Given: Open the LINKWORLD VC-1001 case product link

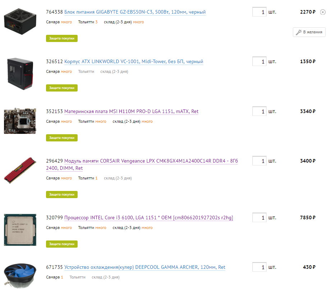Looking at the screenshot, I should [x=134, y=62].
